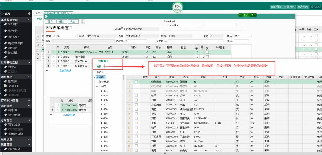
Task: Click the 刷新 refresh button
Action: point(99,66)
